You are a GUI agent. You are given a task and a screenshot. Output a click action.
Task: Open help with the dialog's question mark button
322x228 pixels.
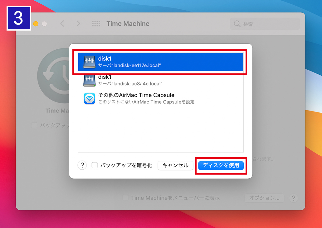(x=82, y=165)
